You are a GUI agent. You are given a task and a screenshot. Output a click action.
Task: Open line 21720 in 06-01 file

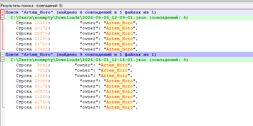[x=77, y=102]
